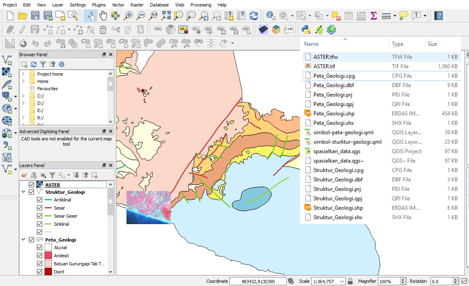
Task: Refresh the Browser Panel
Action: pyautogui.click(x=33, y=64)
